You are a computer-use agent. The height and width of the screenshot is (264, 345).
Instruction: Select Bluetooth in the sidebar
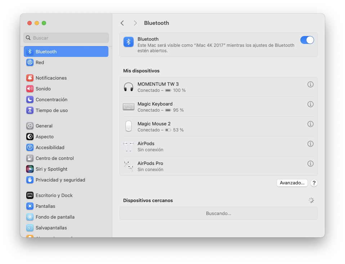[66, 52]
